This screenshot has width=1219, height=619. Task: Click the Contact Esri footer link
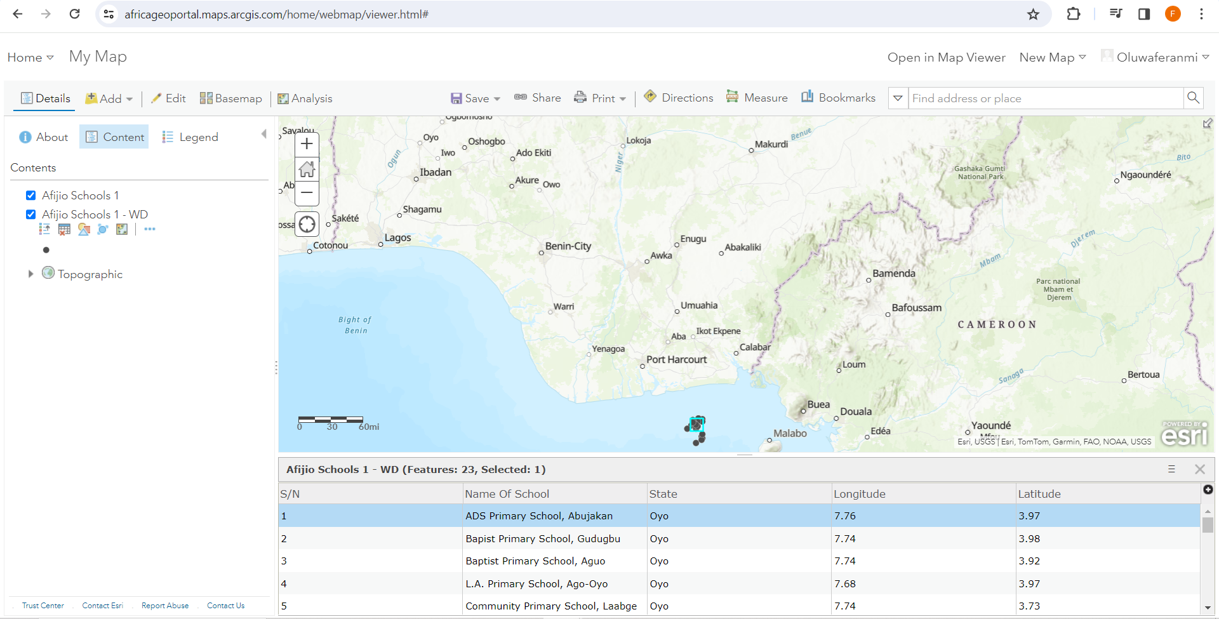[102, 605]
